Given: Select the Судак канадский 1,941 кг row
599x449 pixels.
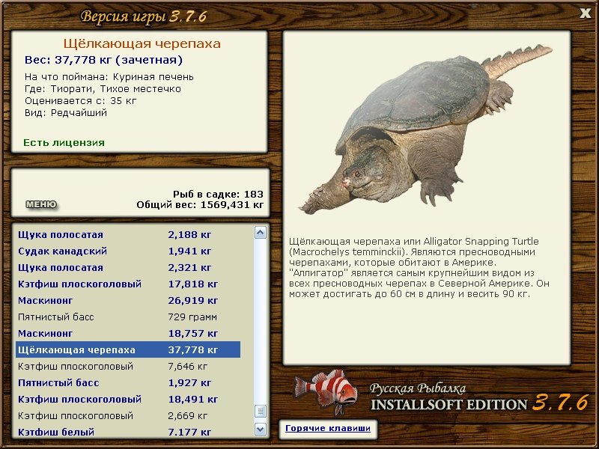Looking at the screenshot, I should [x=128, y=251].
